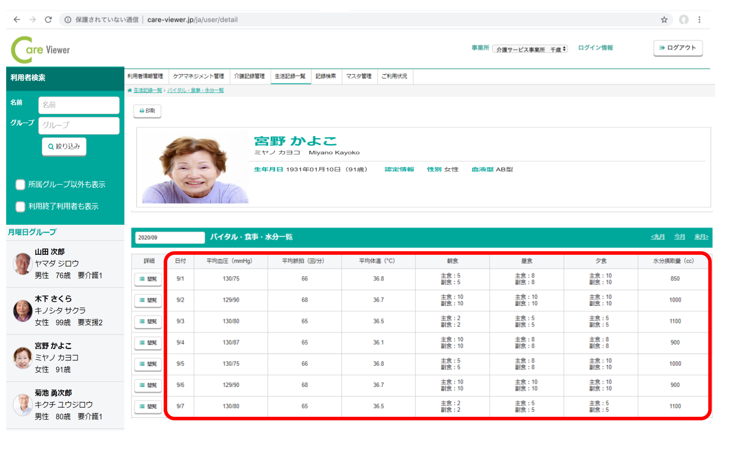Screen dimensions: 734x453
Task: Open the browser three-dot menu
Action: [699, 19]
